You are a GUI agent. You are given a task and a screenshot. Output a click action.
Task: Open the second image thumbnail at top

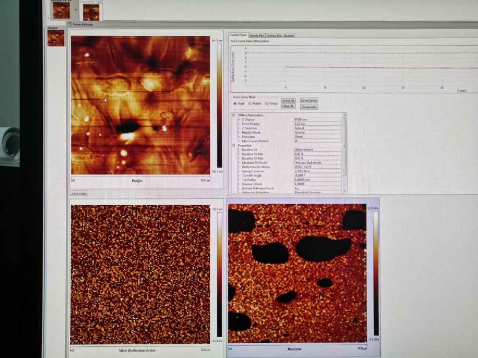coord(91,12)
